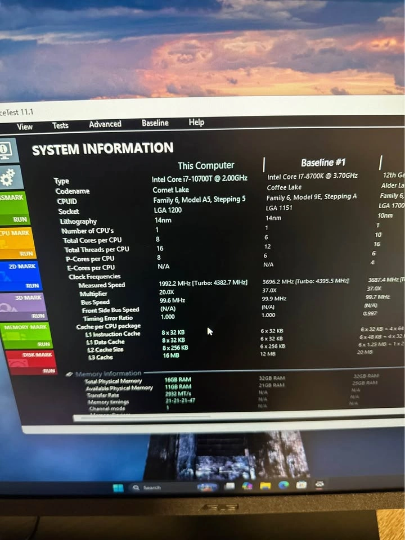The width and height of the screenshot is (405, 540).
Task: Click the 'P-Cores per CPU' label
Action: (90, 259)
